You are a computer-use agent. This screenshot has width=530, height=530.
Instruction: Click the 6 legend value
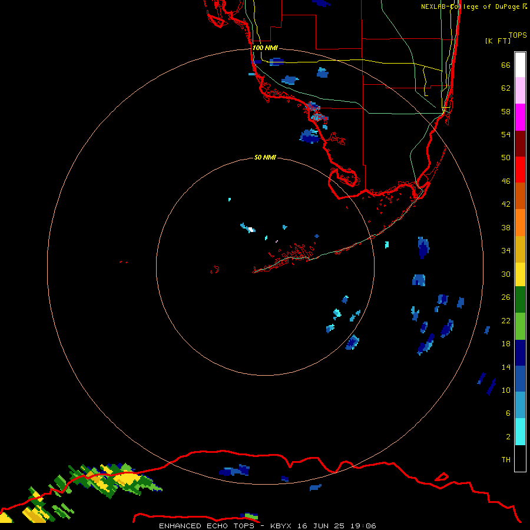point(508,413)
